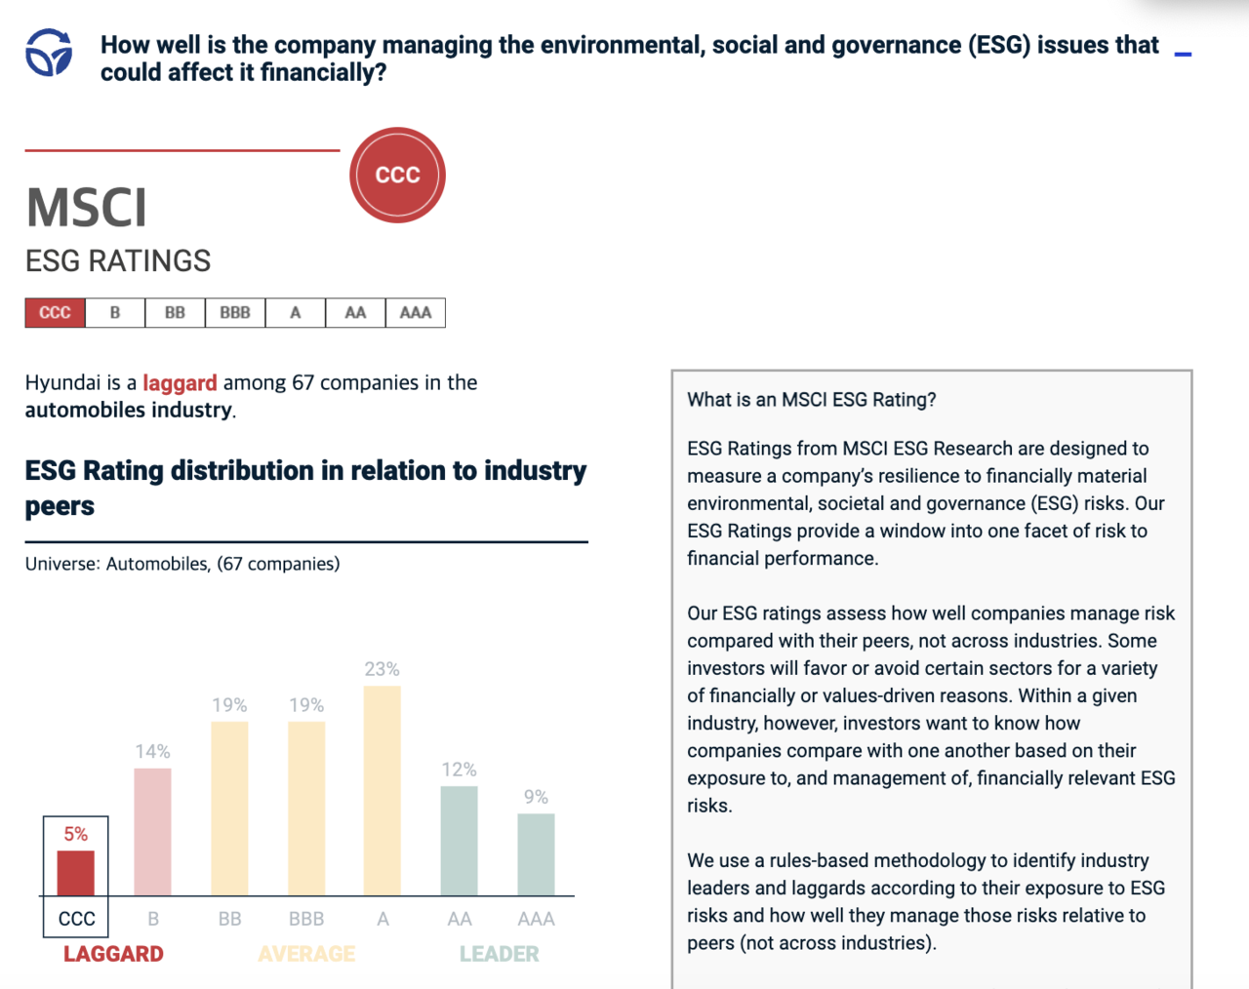Click the blue minimize dash at top right
This screenshot has width=1249, height=989.
tap(1184, 55)
